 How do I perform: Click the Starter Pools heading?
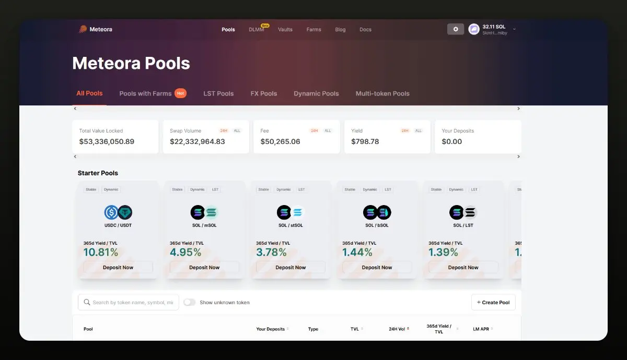coord(98,173)
